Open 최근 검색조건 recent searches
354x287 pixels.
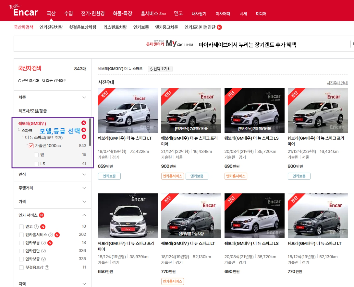point(54,80)
